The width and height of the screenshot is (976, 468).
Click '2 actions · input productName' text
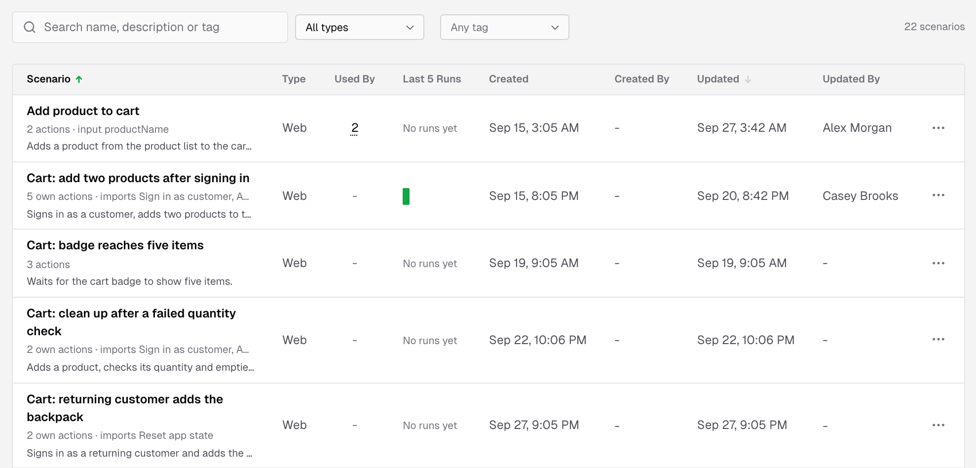98,129
